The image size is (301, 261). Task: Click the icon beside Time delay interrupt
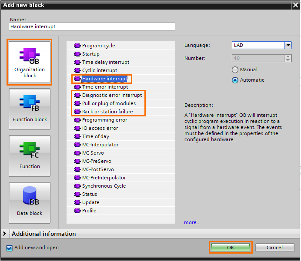77,62
